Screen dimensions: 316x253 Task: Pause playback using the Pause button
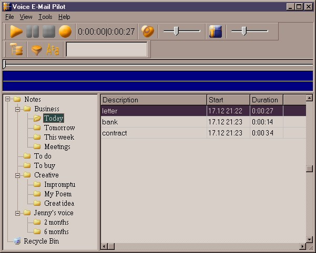click(33, 31)
